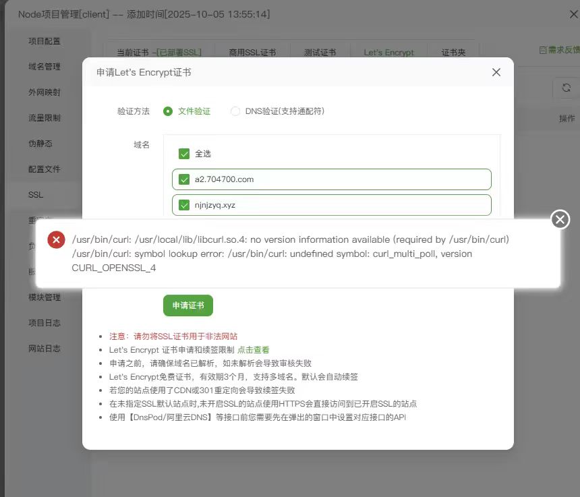This screenshot has height=497, width=580.
Task: Dismiss the curl error popup
Action: click(x=560, y=219)
